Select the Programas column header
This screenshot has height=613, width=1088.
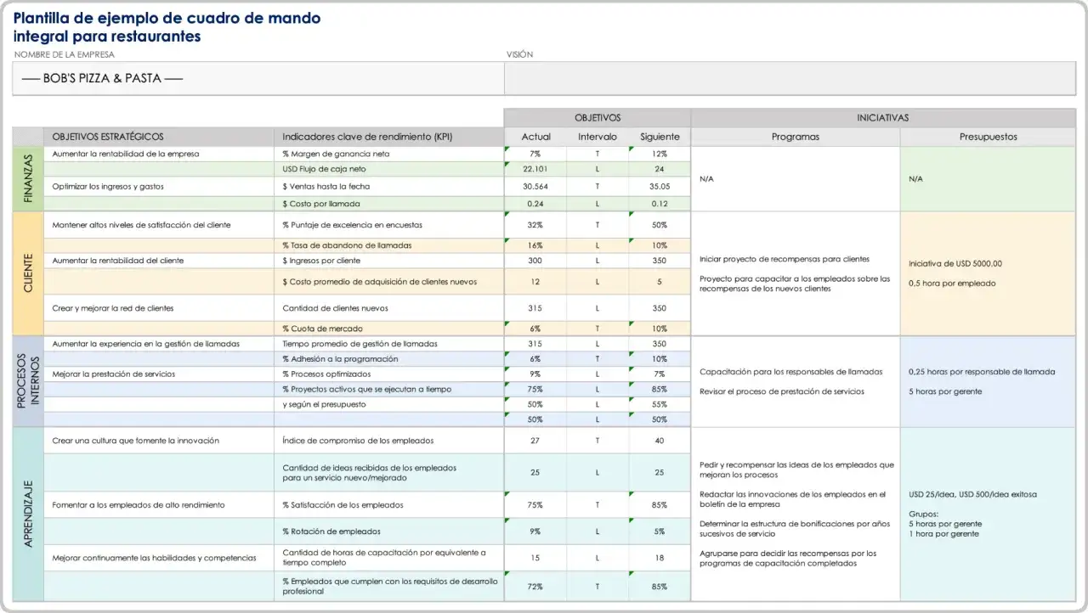click(x=796, y=137)
